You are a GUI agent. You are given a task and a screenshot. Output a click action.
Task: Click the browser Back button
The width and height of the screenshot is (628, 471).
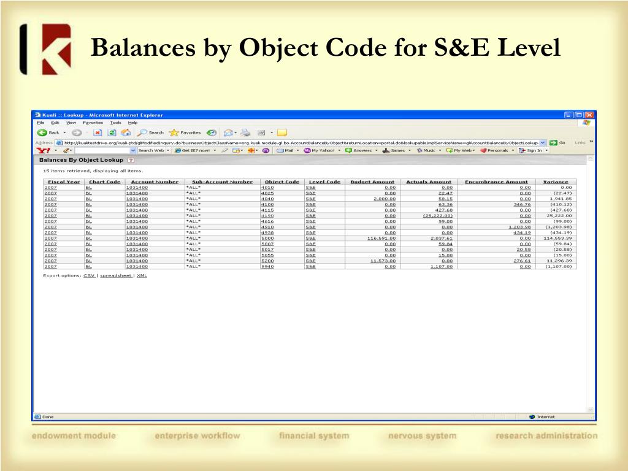49,132
